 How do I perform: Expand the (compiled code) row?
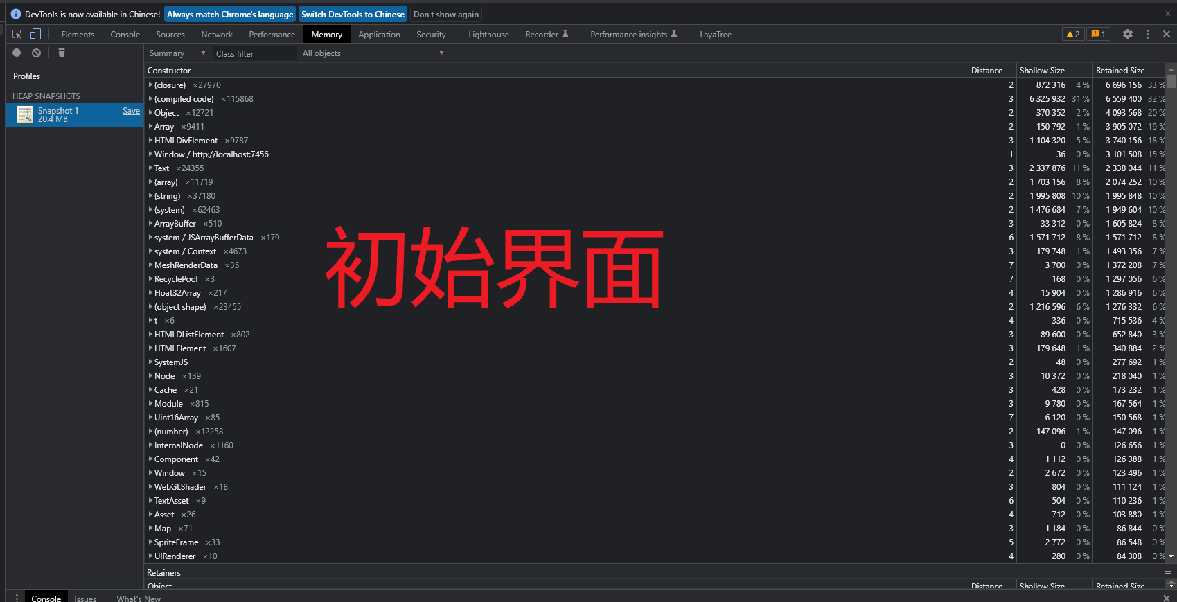(150, 98)
